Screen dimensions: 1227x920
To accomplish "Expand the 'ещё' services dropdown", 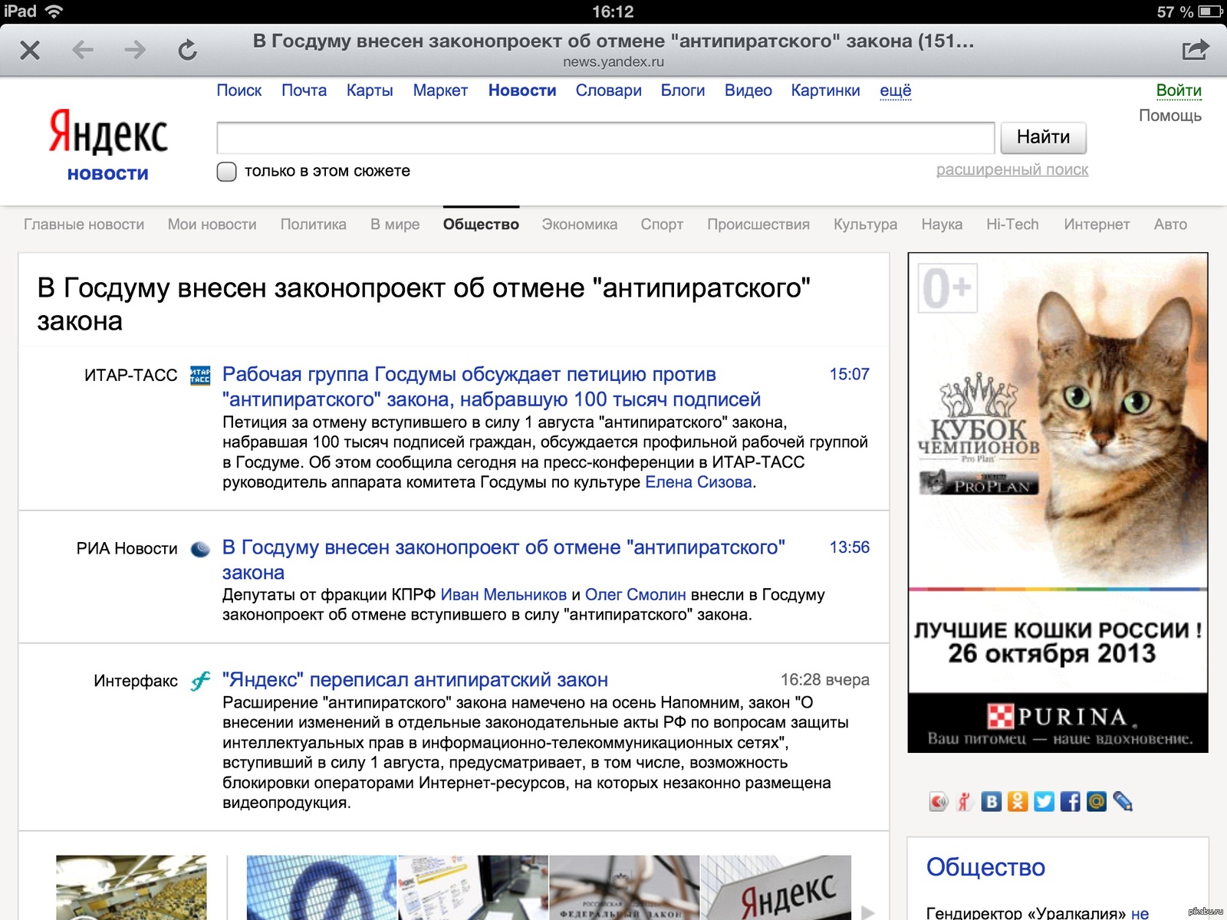I will [895, 90].
